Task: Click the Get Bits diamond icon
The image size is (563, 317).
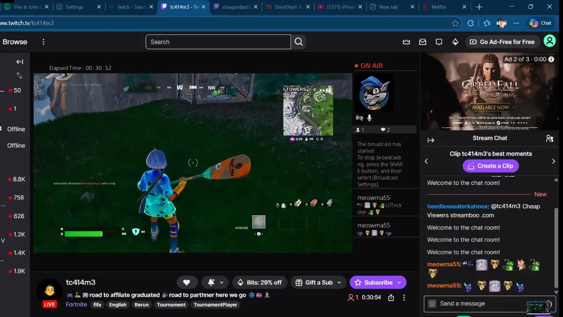Action: 455,42
